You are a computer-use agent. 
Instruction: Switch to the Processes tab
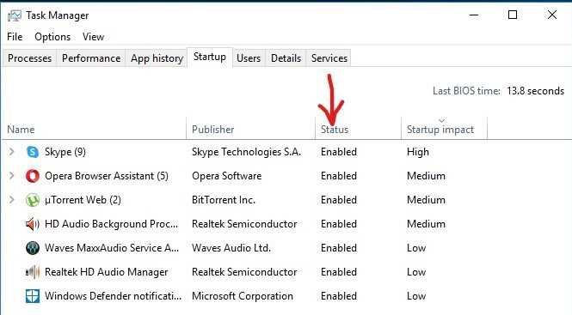tap(29, 58)
